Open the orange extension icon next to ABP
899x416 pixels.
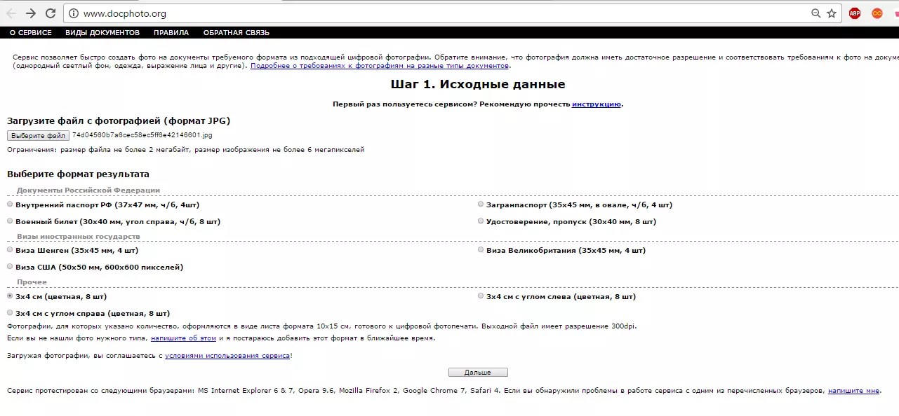[x=877, y=13]
